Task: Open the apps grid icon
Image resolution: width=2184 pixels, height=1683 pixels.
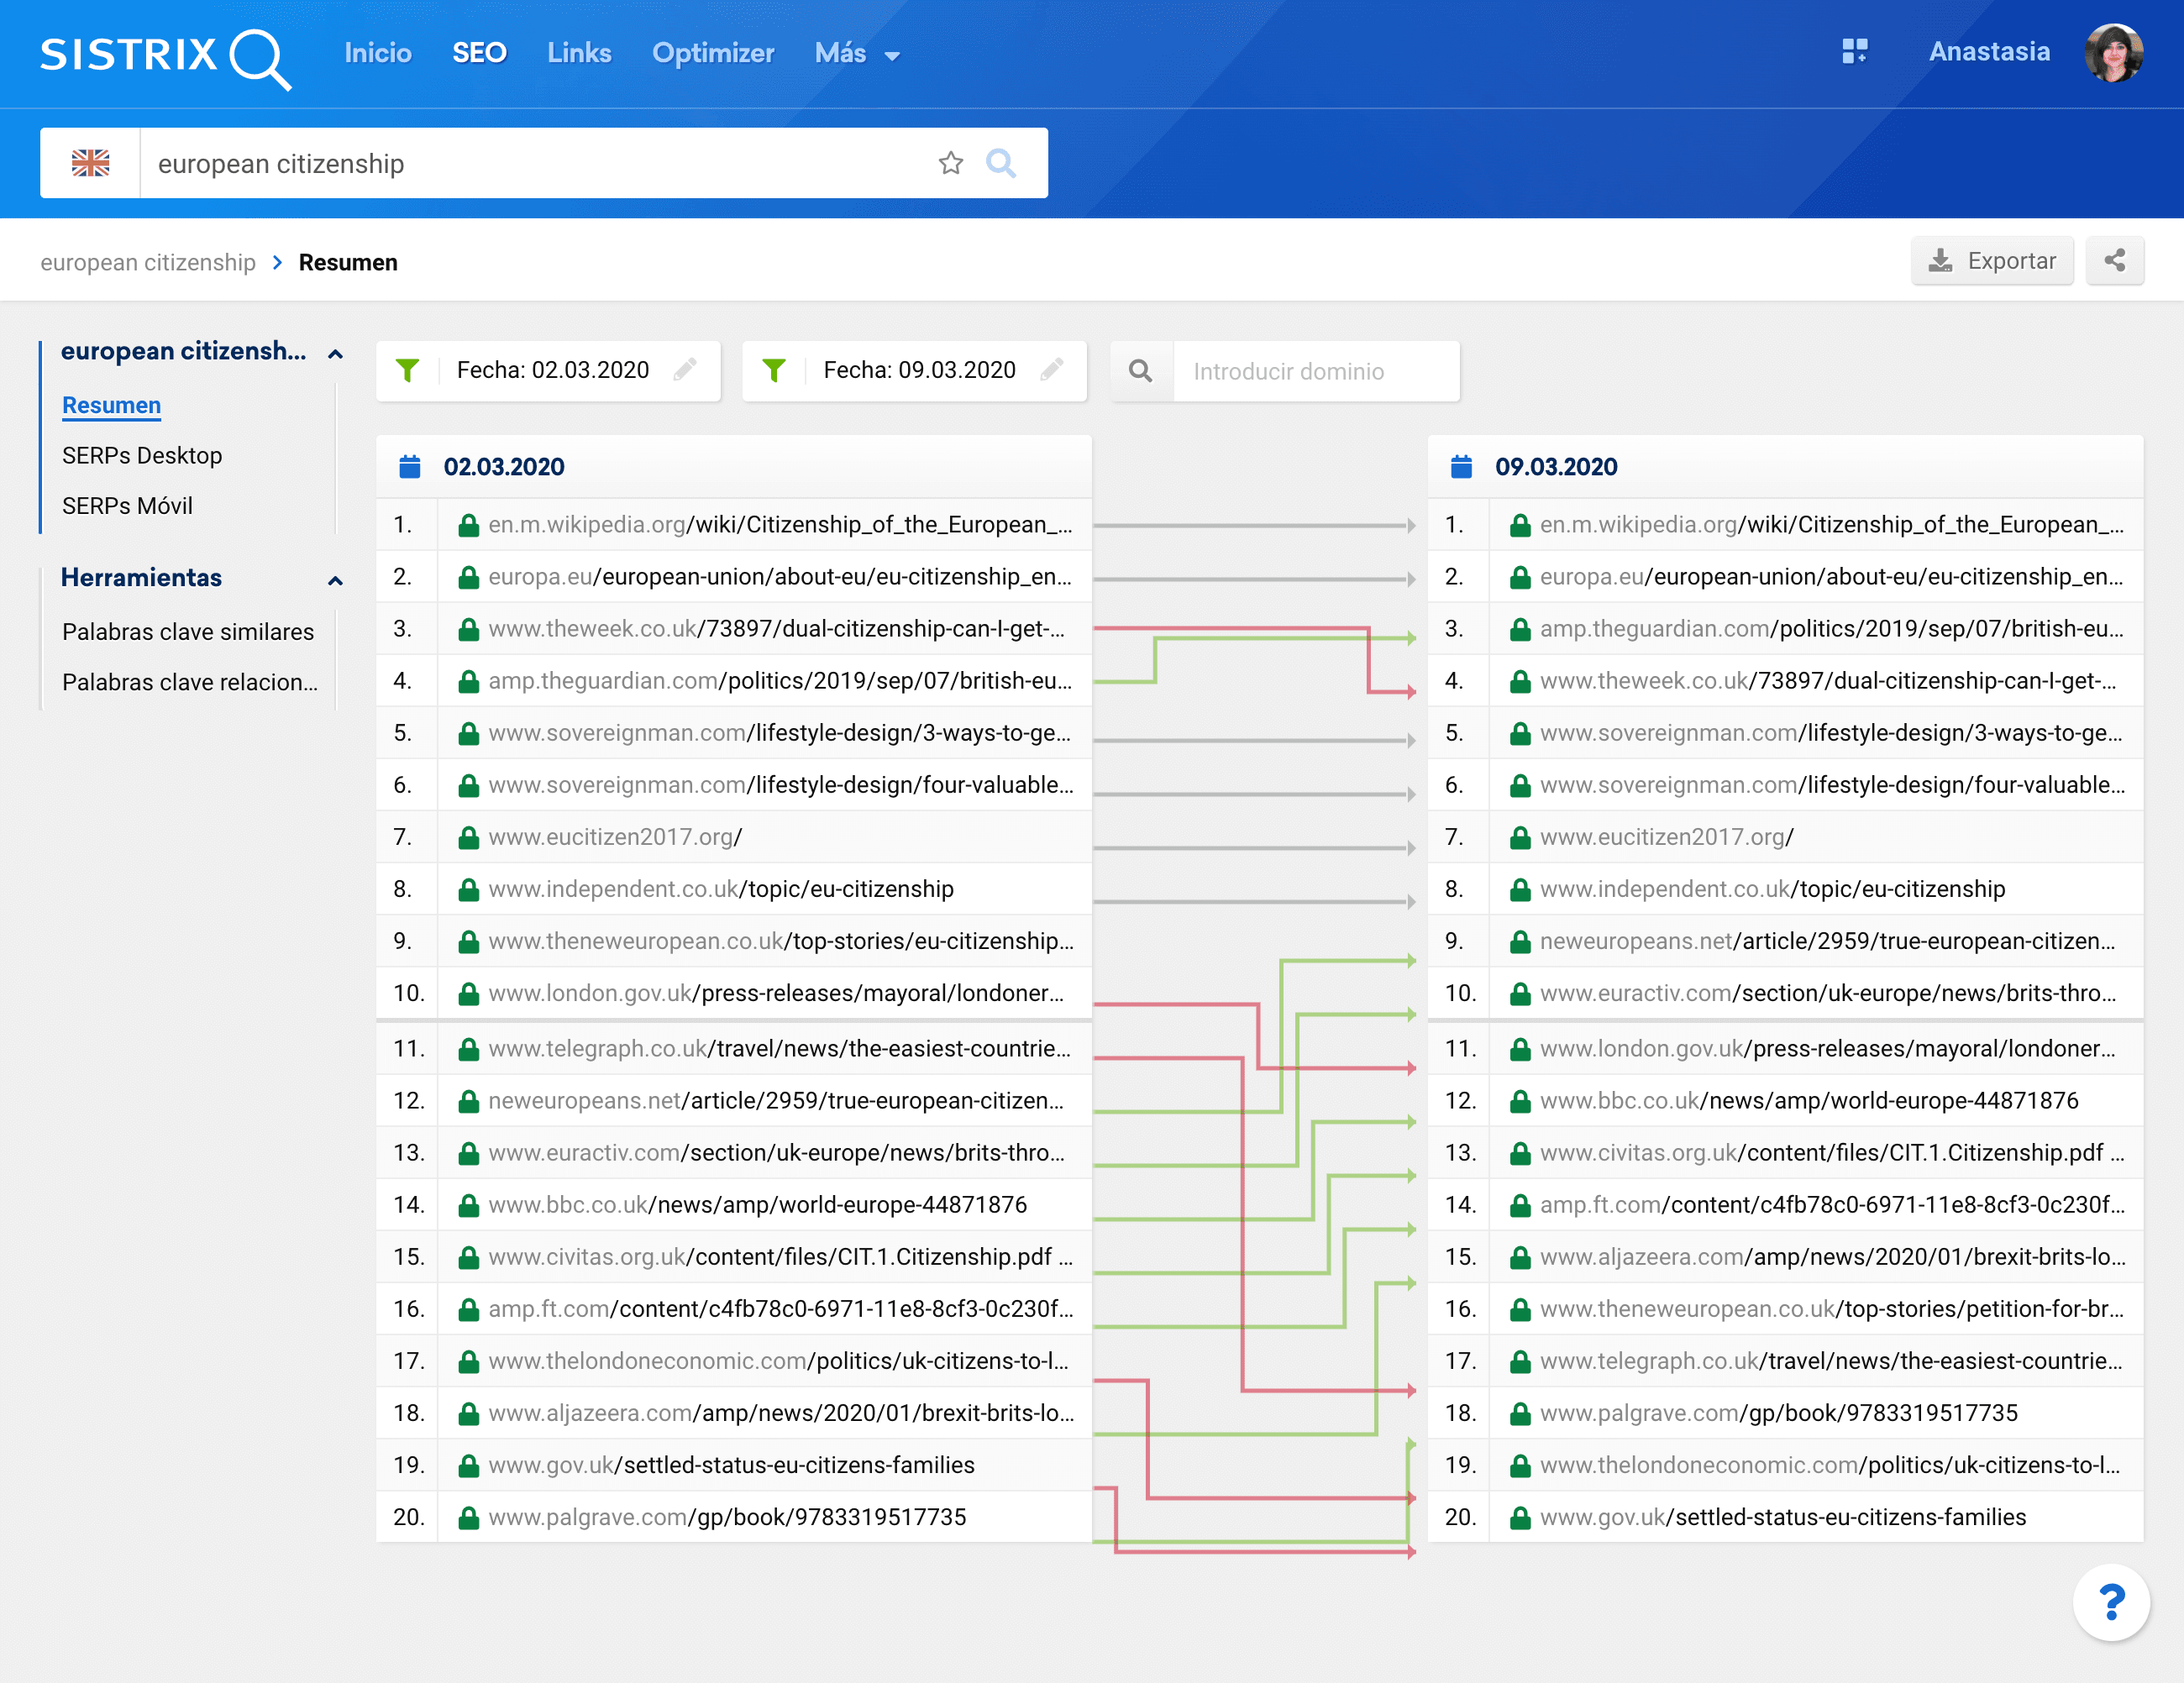Action: (x=1855, y=52)
